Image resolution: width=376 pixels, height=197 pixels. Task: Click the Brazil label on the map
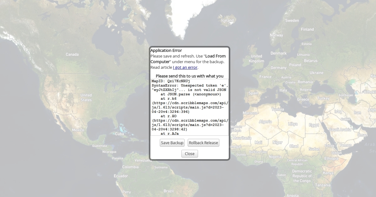click(169, 191)
